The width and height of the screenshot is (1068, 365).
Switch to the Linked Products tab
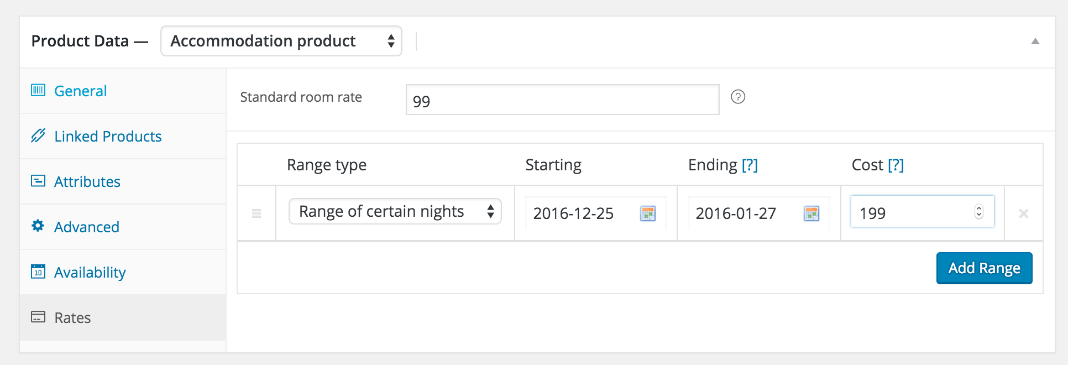[x=108, y=137]
